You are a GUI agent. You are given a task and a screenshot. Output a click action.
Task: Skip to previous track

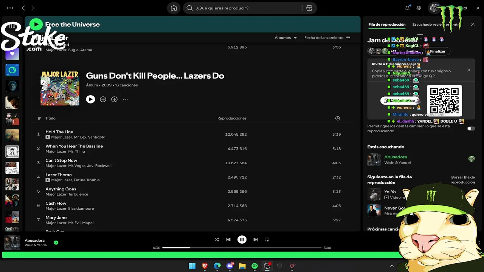(228, 240)
